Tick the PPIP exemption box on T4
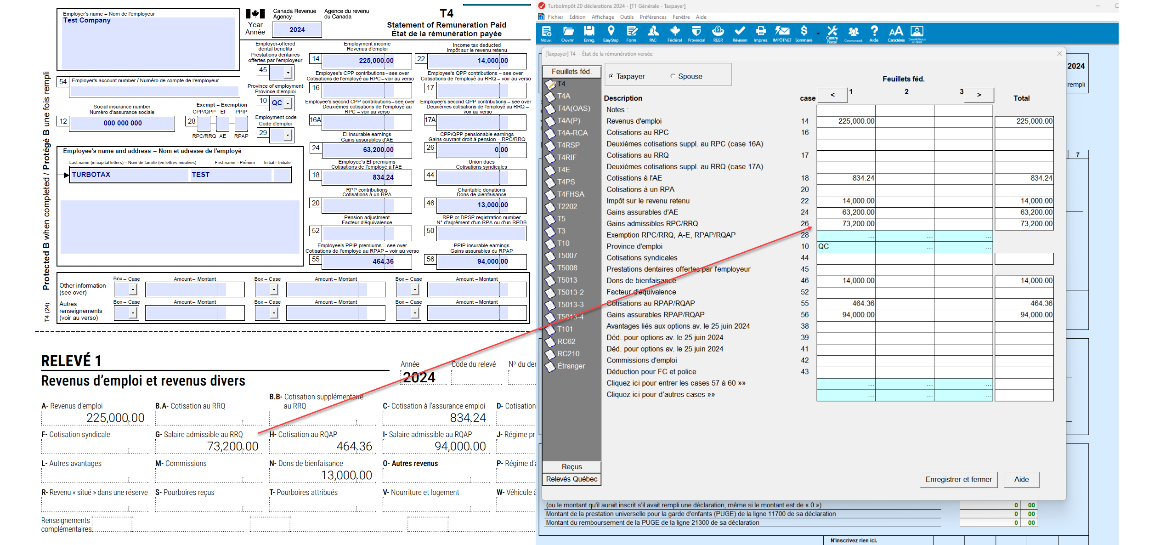 click(x=241, y=123)
